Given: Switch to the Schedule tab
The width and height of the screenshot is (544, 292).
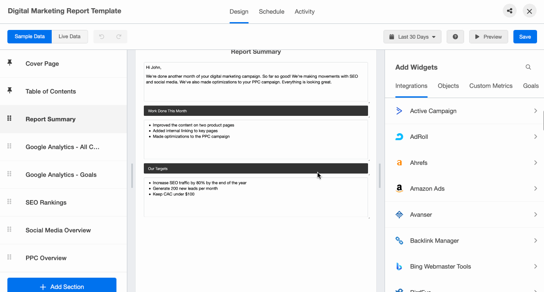Looking at the screenshot, I should pos(272,12).
